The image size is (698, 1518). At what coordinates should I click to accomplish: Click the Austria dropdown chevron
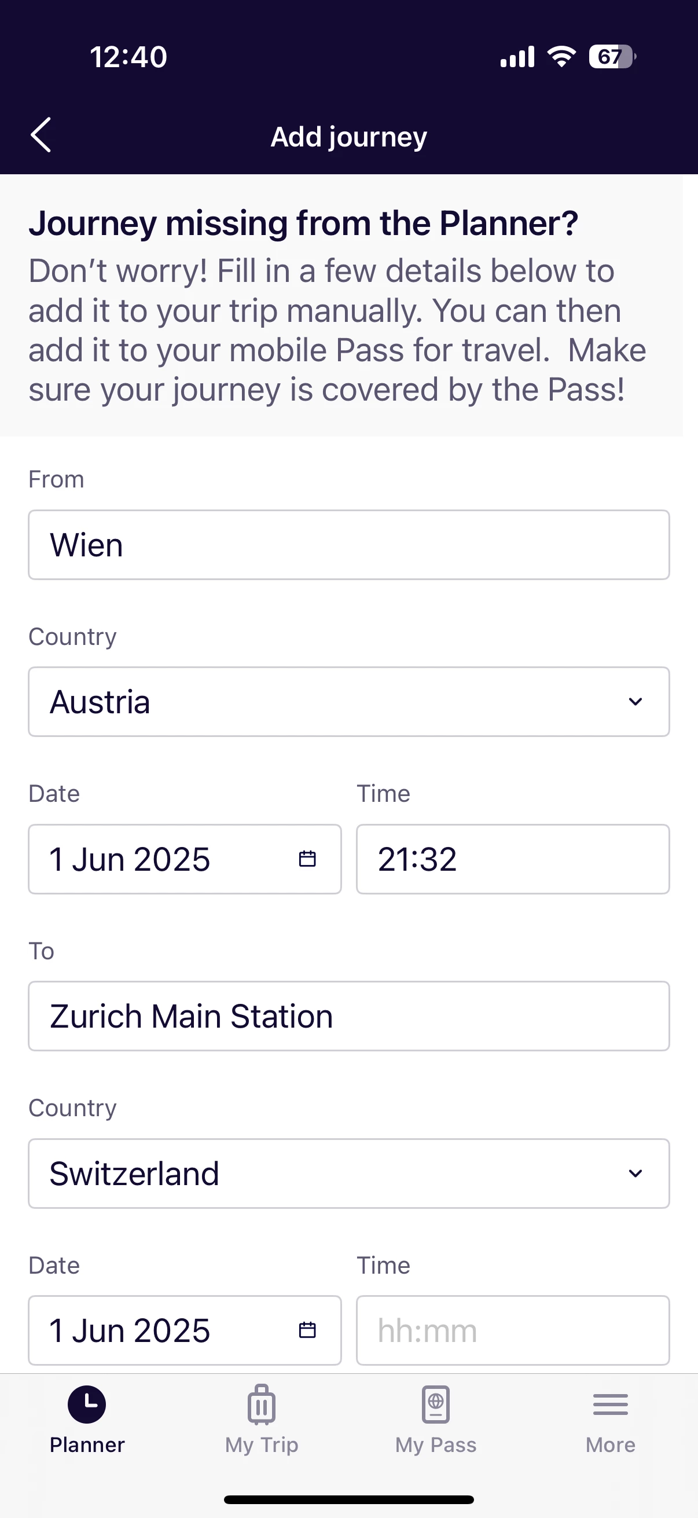[x=635, y=701]
